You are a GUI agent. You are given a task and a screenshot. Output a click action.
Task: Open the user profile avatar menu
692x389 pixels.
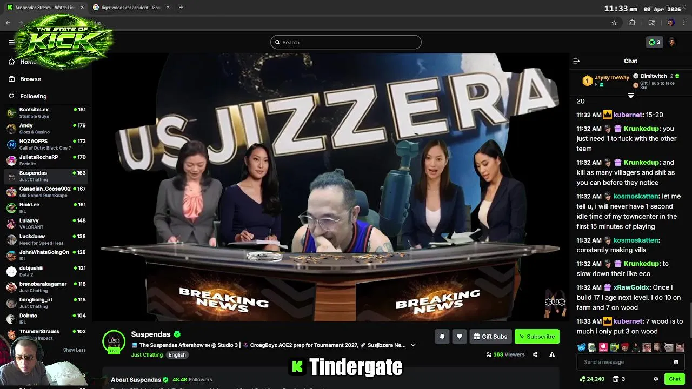(672, 42)
